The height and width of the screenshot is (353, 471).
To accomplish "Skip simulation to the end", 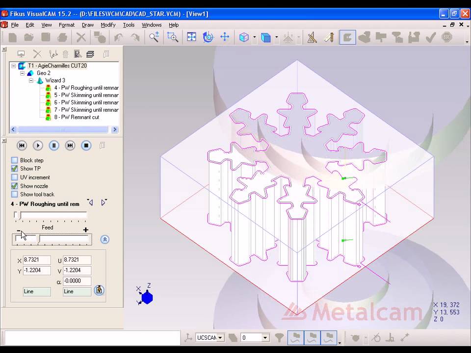I will pos(70,146).
